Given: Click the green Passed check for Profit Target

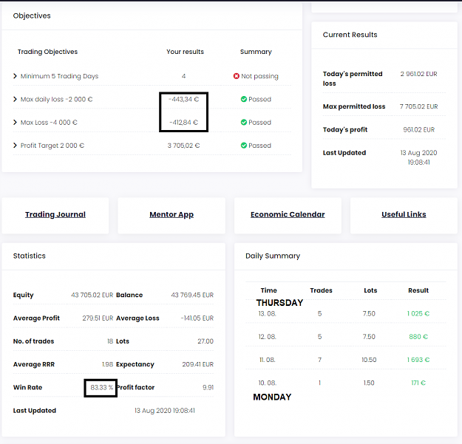Looking at the screenshot, I should coord(244,146).
